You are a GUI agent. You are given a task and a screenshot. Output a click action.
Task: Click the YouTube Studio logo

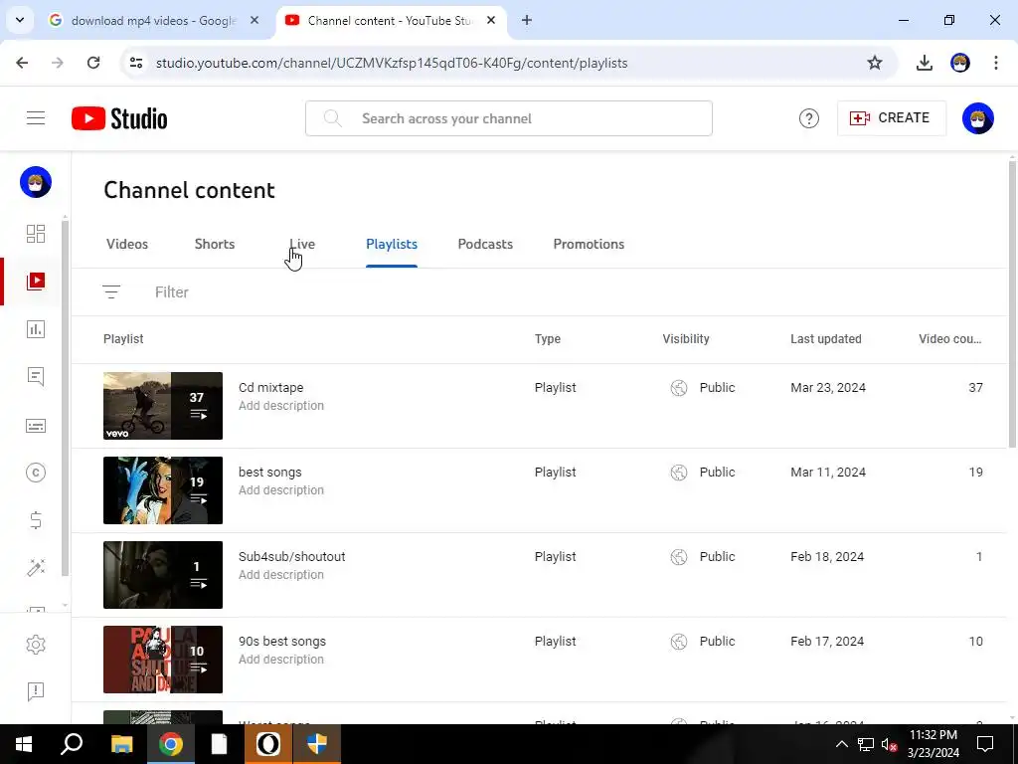pos(119,118)
